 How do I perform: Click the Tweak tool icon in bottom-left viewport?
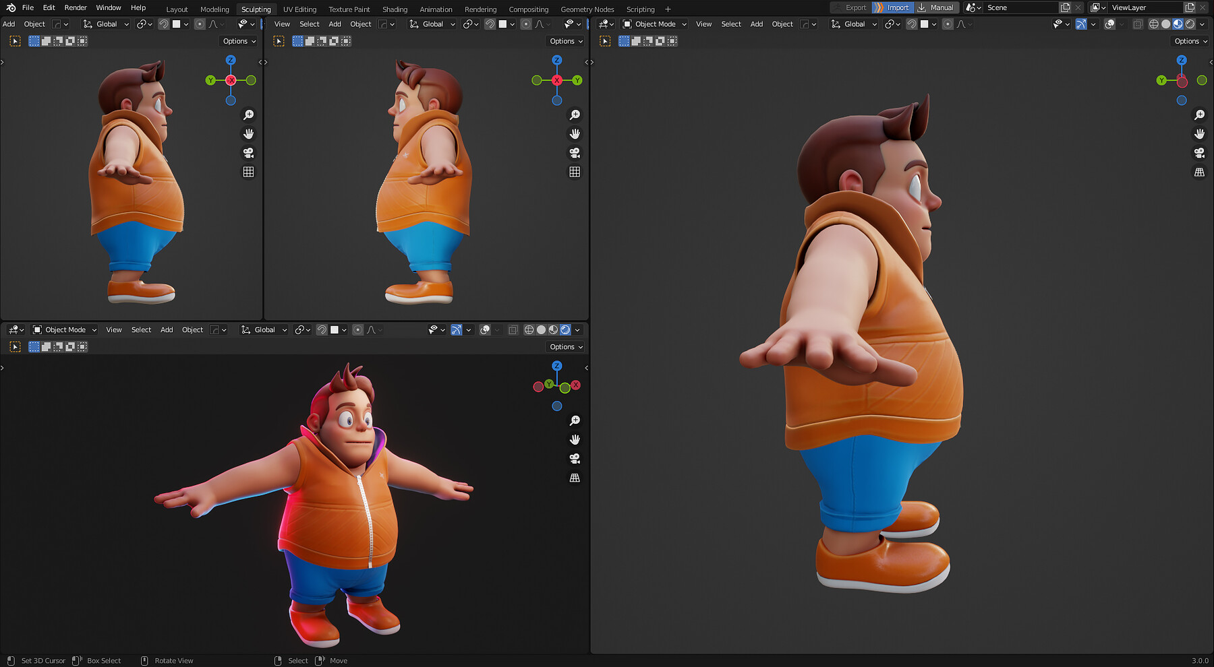(15, 347)
